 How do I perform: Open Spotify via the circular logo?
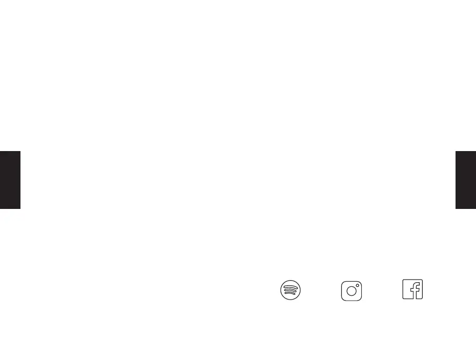coord(290,290)
